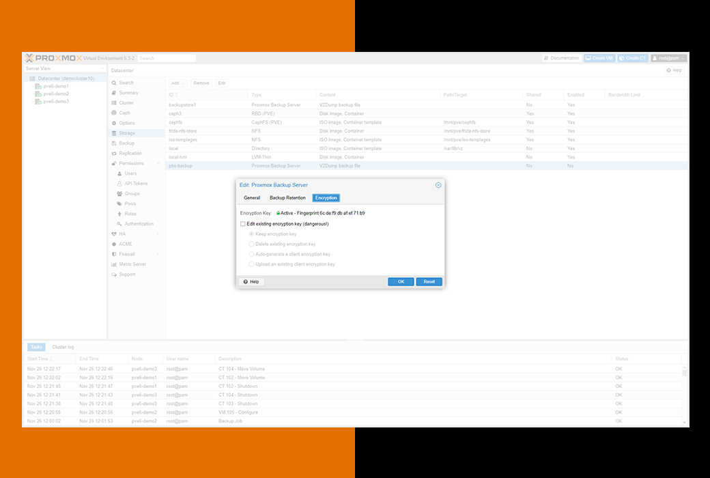Select the backupstore1 storage row

[x=427, y=105]
